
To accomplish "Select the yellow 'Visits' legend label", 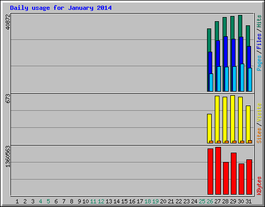I will [x=259, y=112].
